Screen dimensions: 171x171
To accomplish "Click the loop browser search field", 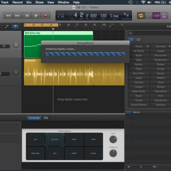I will click(149, 33).
